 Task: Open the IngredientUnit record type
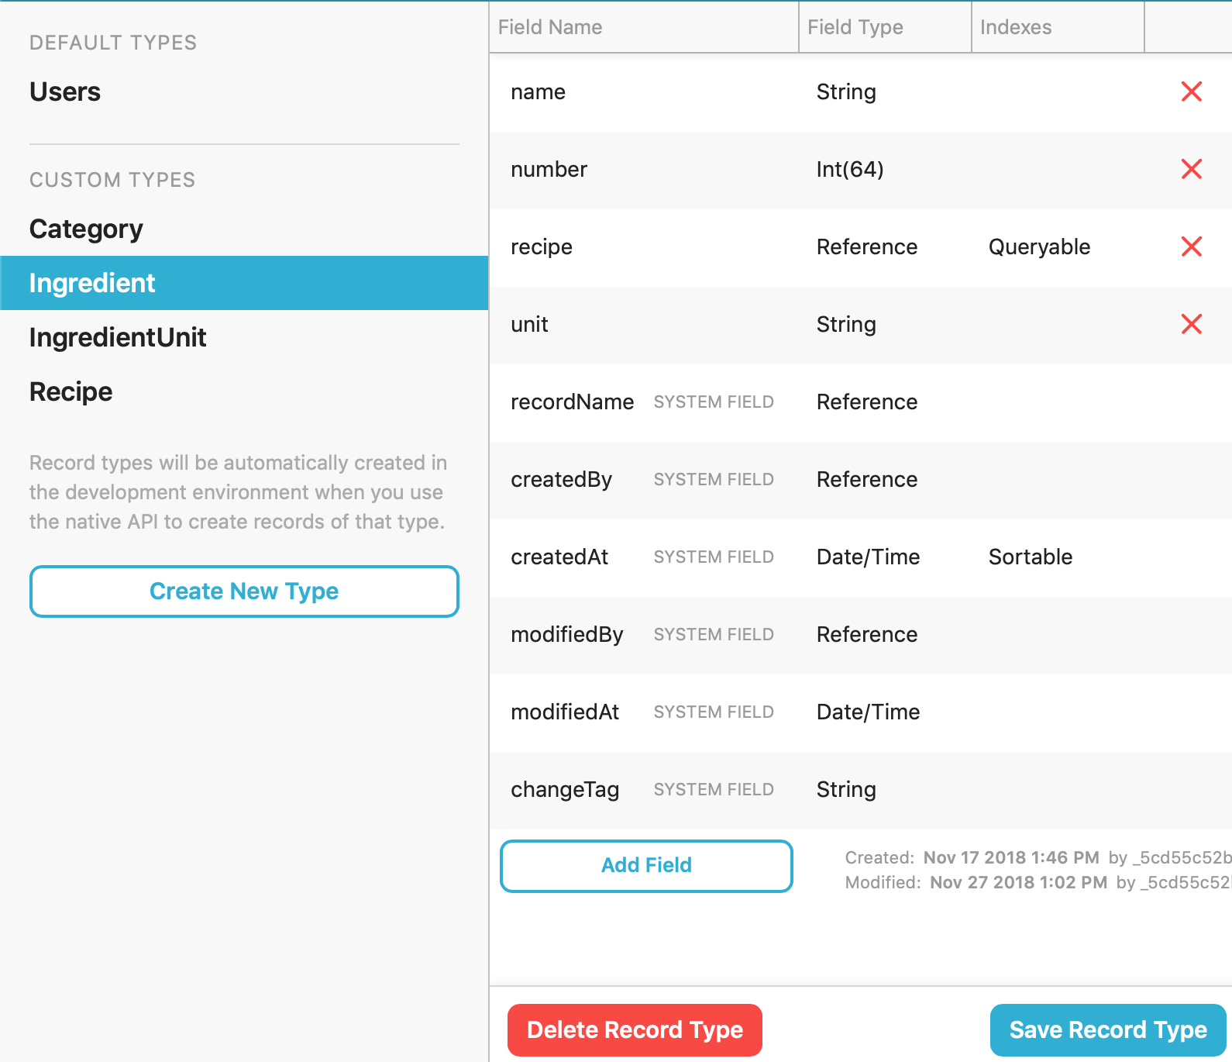[118, 337]
